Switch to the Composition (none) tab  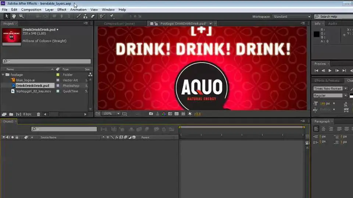click(119, 23)
